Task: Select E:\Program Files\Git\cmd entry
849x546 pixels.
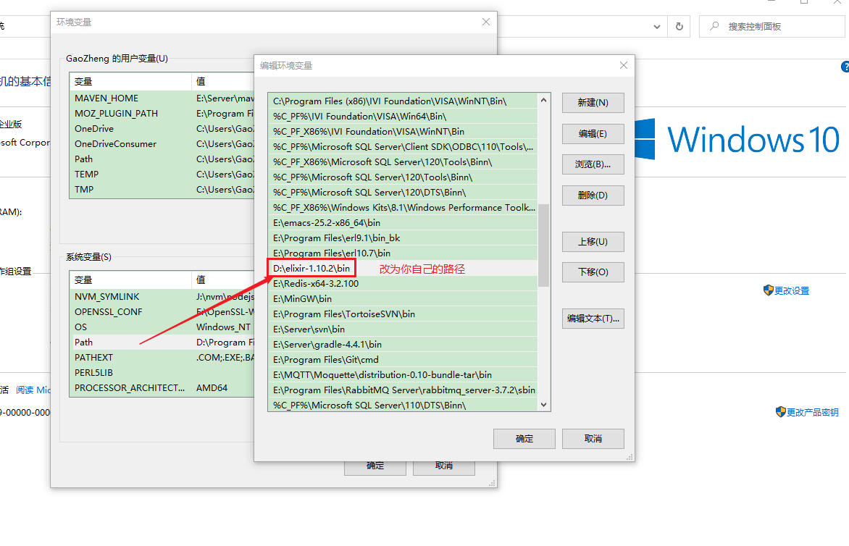Action: tap(403, 359)
